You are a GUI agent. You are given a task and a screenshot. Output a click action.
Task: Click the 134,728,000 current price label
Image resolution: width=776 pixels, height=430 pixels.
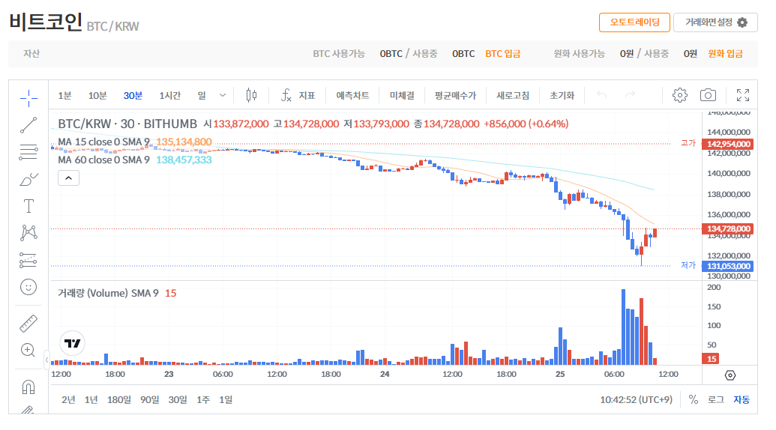[x=729, y=228]
